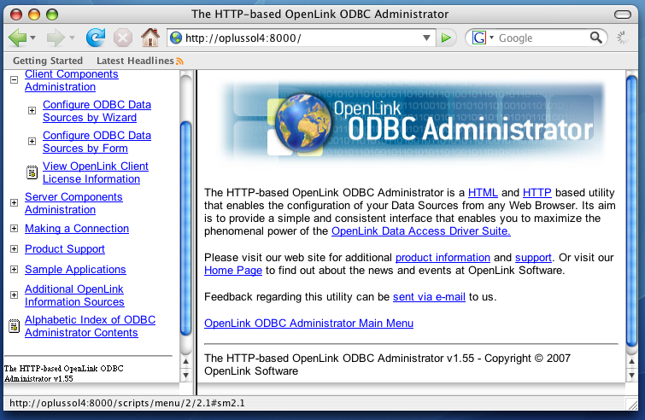The image size is (645, 420).
Task: Open the Forward history dropdown arrow
Action: tap(72, 38)
